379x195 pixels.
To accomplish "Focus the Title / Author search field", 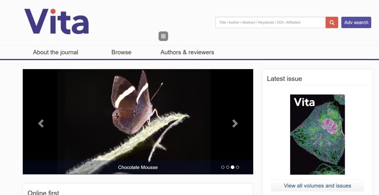I will 270,22.
